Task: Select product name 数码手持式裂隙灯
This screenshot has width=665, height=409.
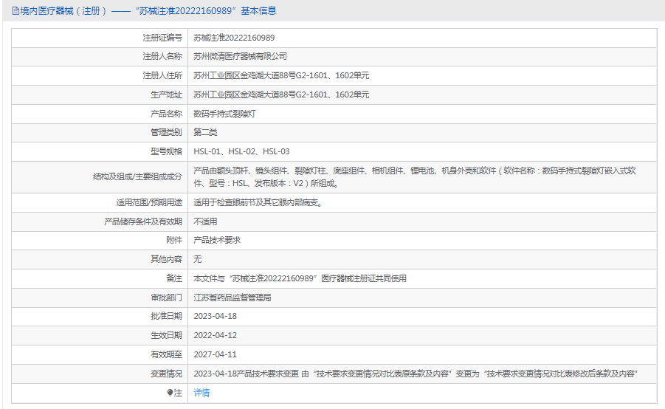Action: tap(224, 114)
